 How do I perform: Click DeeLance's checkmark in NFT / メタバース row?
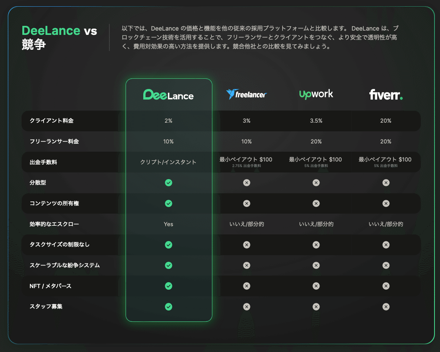point(168,286)
